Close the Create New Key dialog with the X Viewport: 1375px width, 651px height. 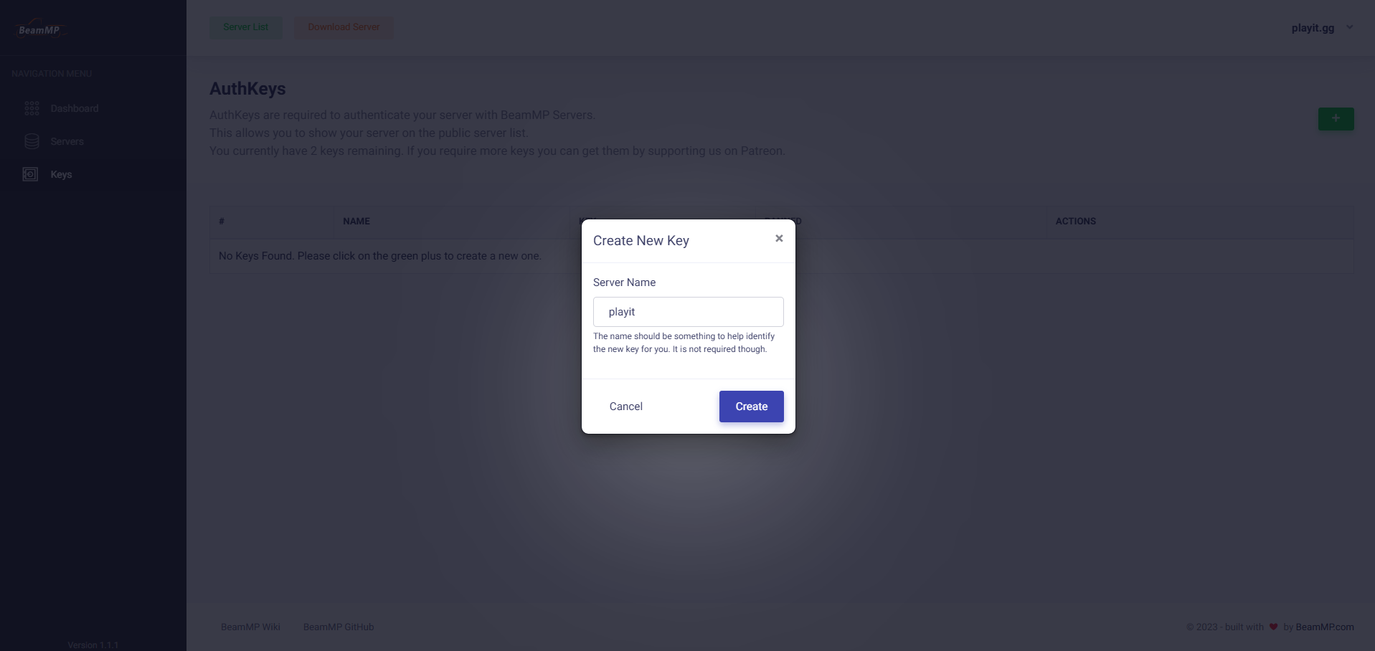tap(779, 238)
